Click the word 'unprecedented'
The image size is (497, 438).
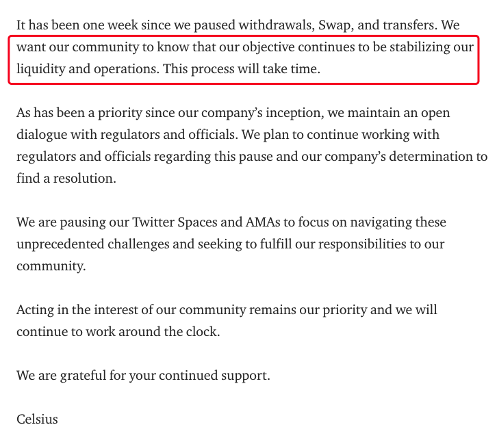pyautogui.click(x=60, y=244)
